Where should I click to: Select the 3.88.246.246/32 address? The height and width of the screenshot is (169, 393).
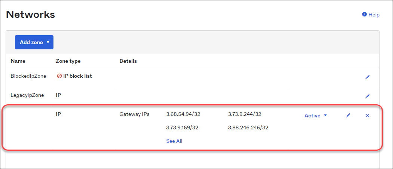248,127
